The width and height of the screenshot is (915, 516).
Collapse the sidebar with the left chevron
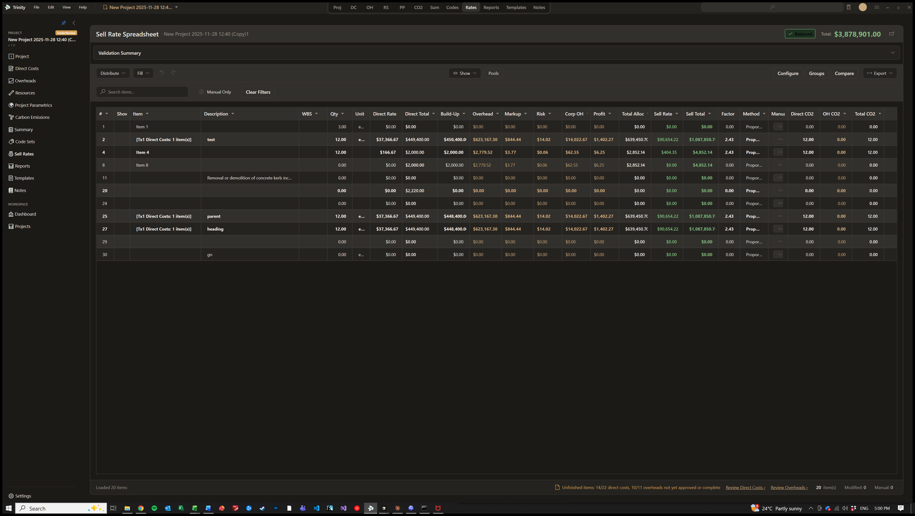click(74, 23)
